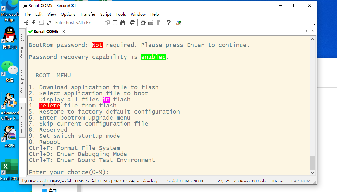The image size is (337, 192).
Task: Open the Transfer menu
Action: (88, 14)
